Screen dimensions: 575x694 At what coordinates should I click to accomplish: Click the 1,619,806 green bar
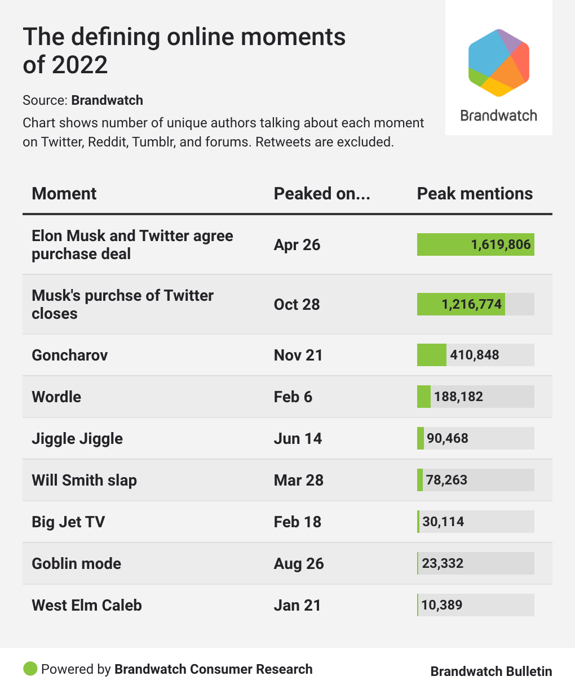click(x=475, y=244)
